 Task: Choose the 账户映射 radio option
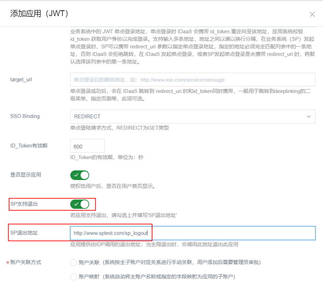click(73, 277)
